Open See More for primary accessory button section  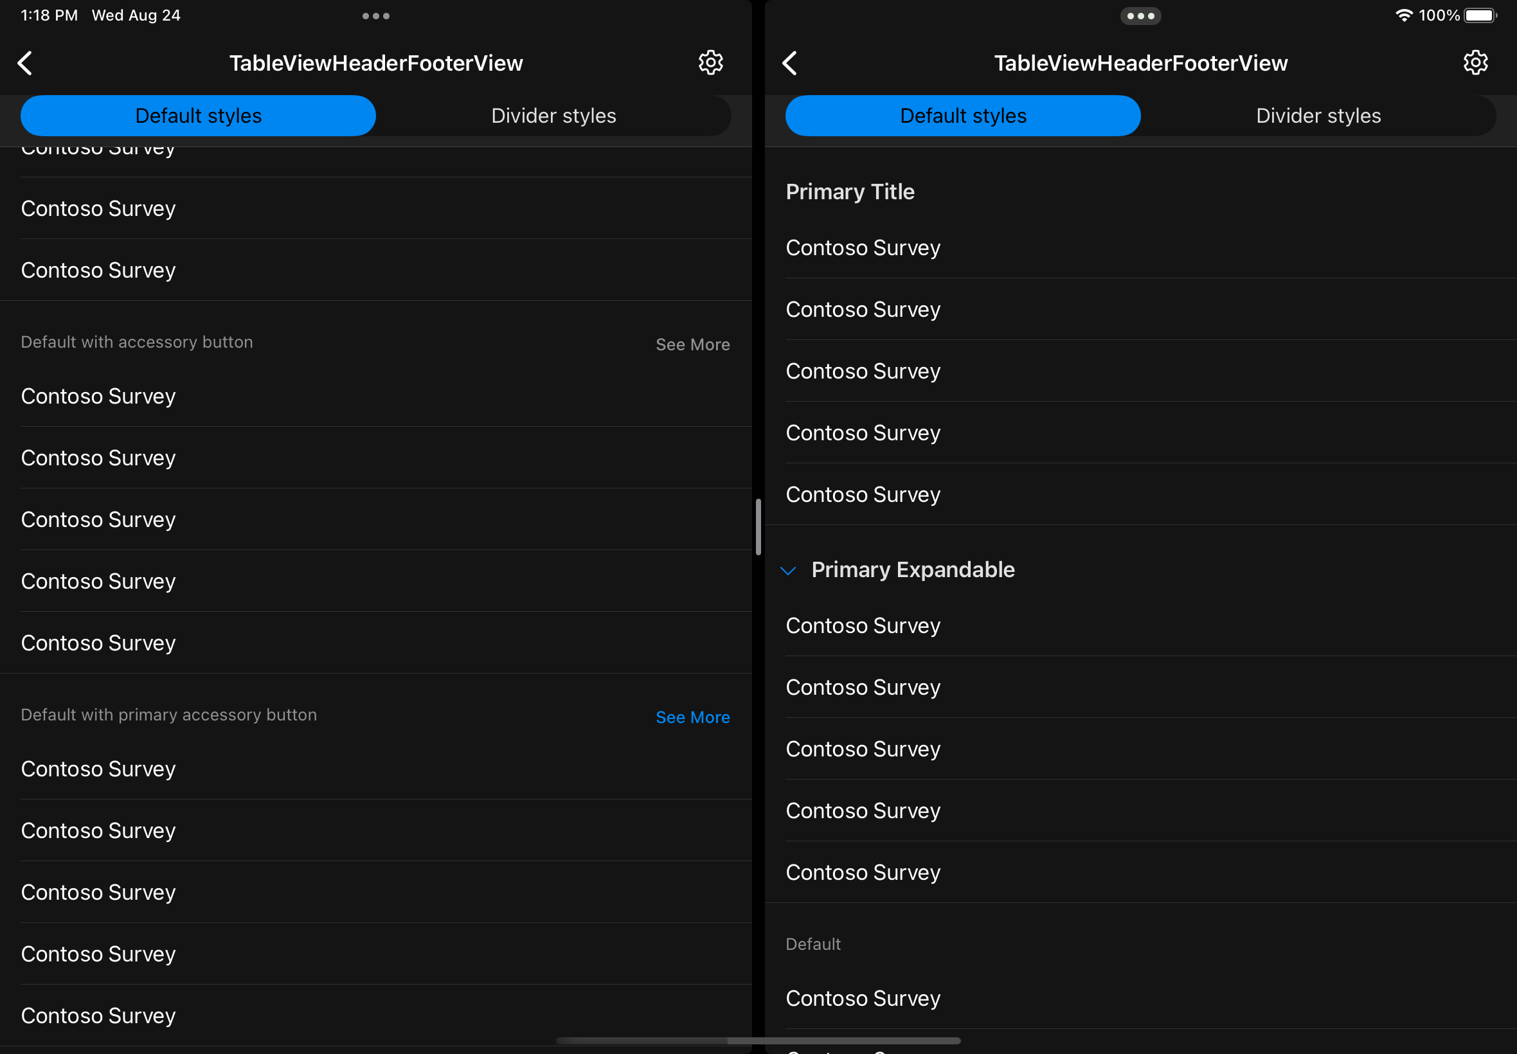click(692, 717)
